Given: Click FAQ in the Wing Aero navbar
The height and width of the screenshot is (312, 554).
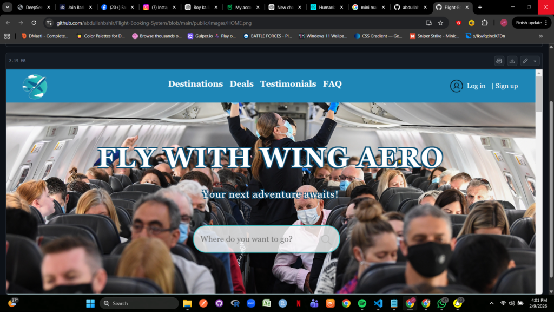Looking at the screenshot, I should [332, 84].
